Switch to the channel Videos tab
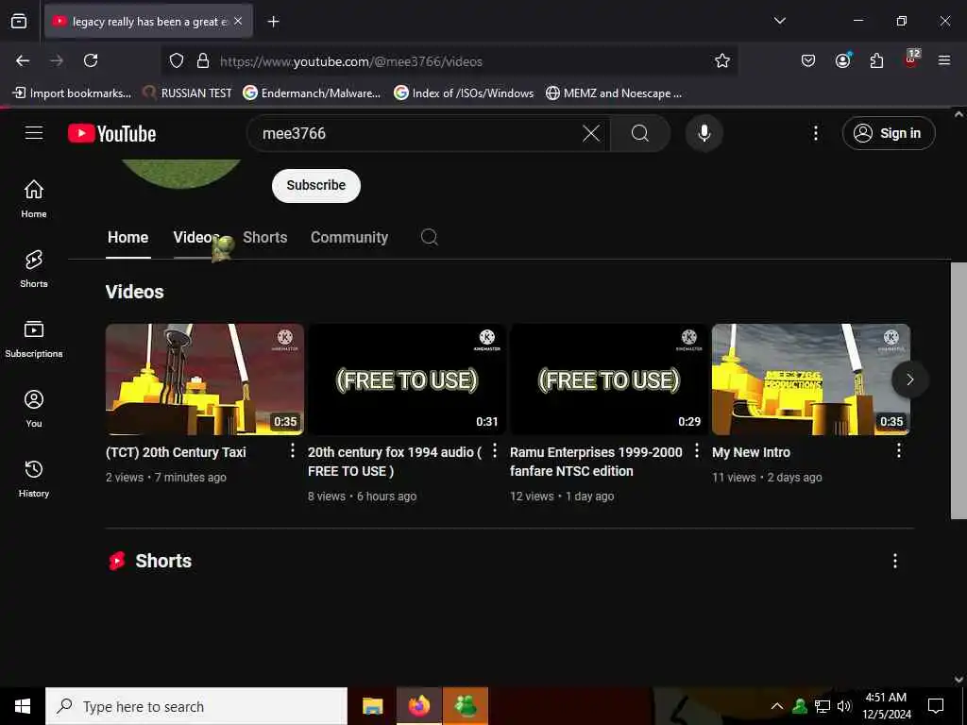The image size is (967, 725). point(195,237)
